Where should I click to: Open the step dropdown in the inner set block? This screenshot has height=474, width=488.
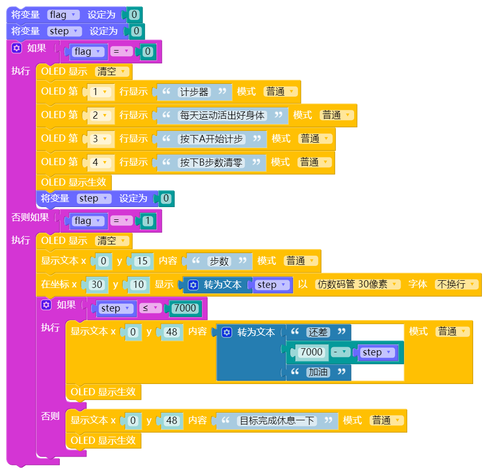(94, 198)
